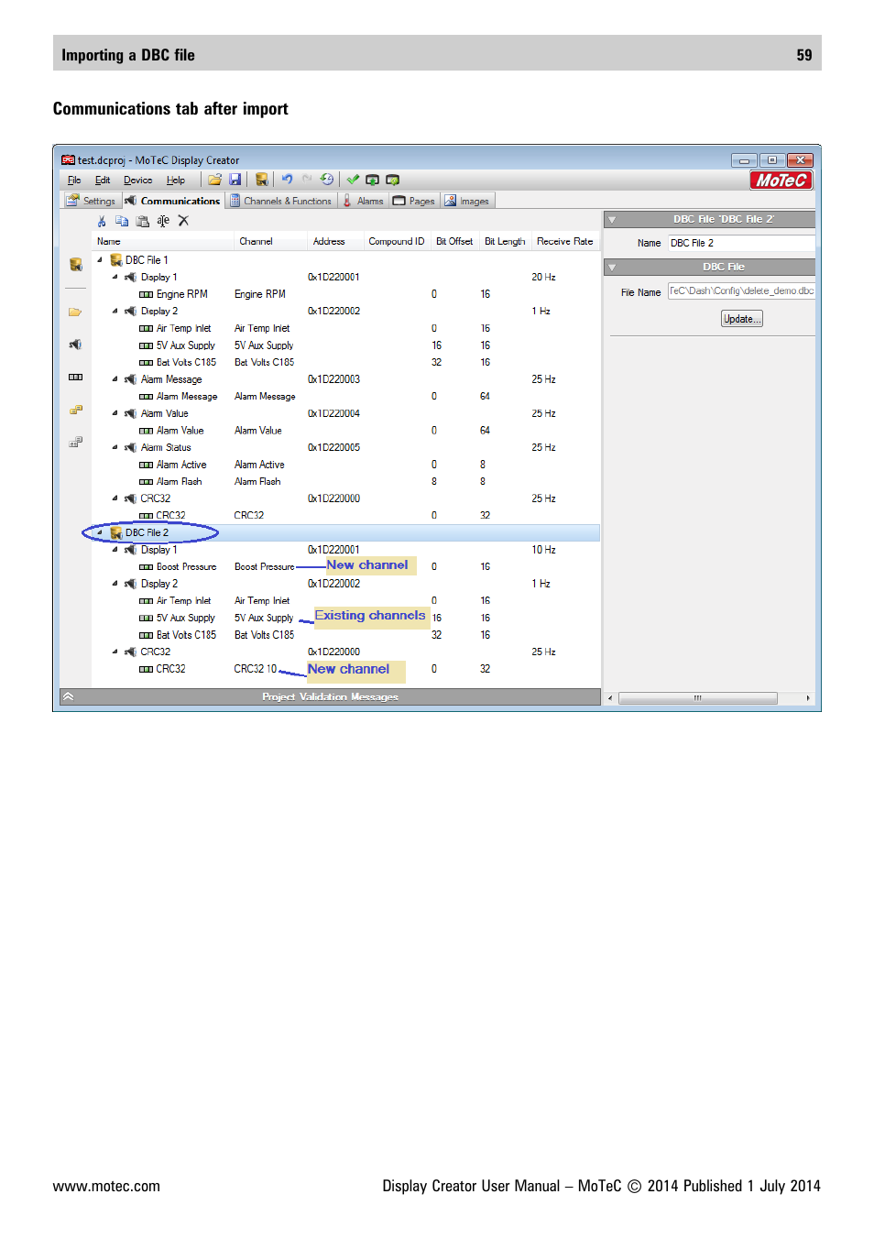This screenshot has width=874, height=1238.
Task: Click the Compound ID column header
Action: point(397,242)
